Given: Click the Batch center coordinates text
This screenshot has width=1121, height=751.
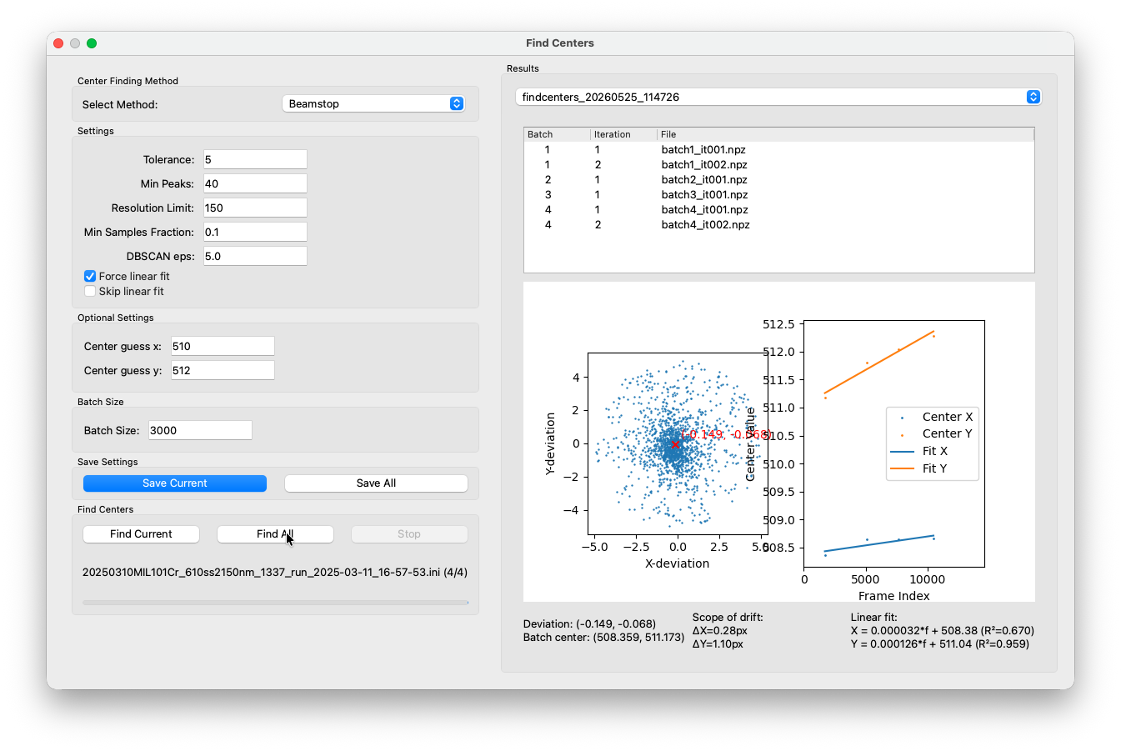Looking at the screenshot, I should (603, 638).
